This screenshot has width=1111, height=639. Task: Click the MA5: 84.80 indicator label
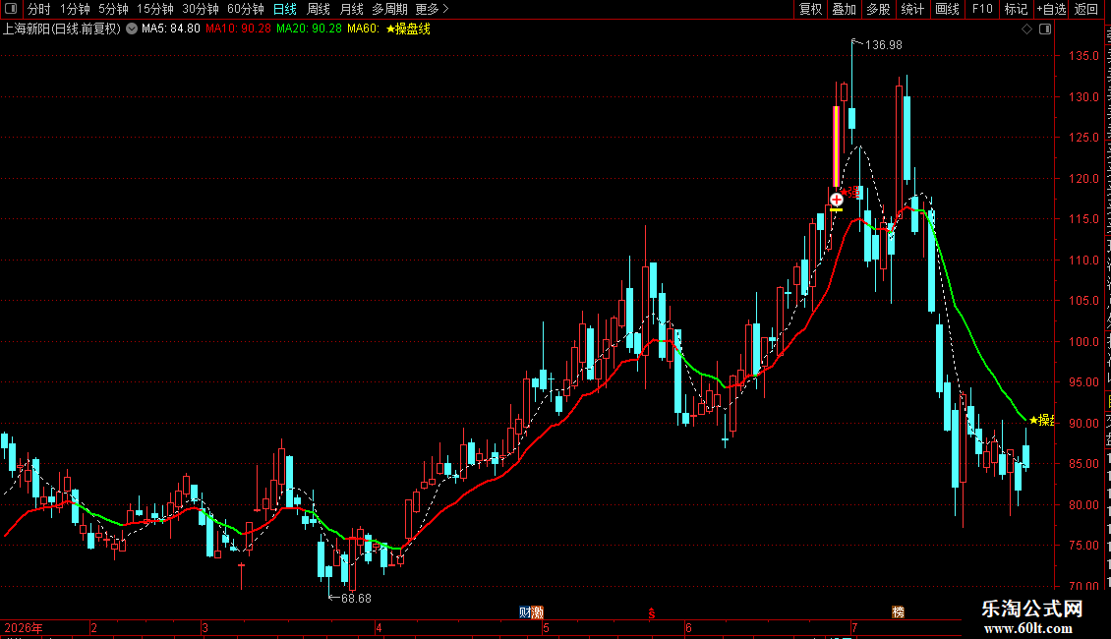click(x=171, y=29)
